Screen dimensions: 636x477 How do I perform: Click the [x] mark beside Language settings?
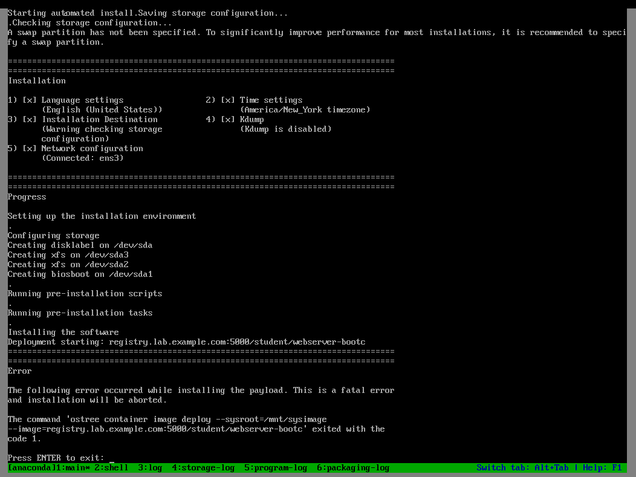[29, 100]
